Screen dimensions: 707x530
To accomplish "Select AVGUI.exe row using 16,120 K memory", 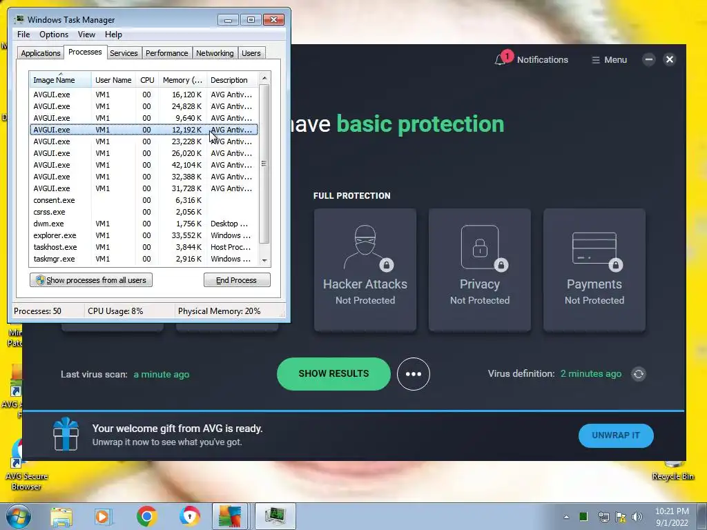I will 144,95.
